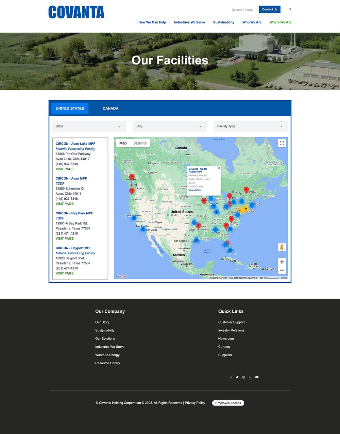
Task: Open the Facebook icon in footer
Action: [231, 377]
